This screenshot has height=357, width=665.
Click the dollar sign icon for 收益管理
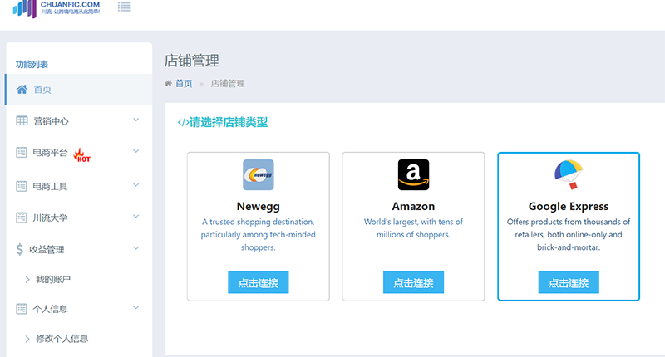[x=19, y=249]
